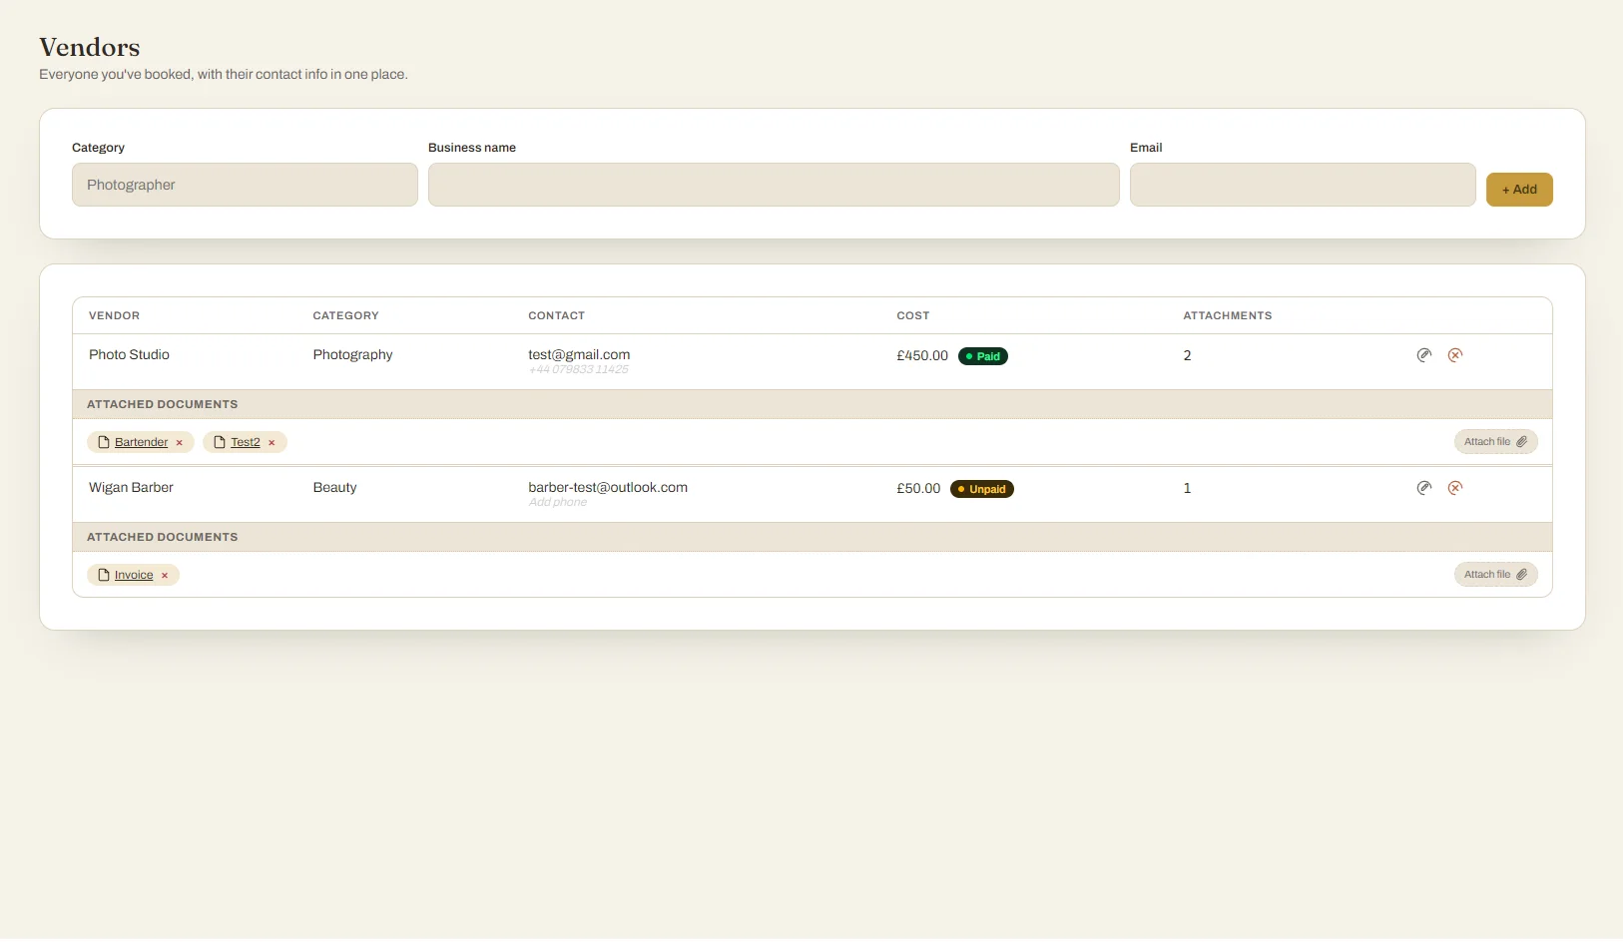Remove the Test2 attachment
1623x942 pixels.
(271, 443)
